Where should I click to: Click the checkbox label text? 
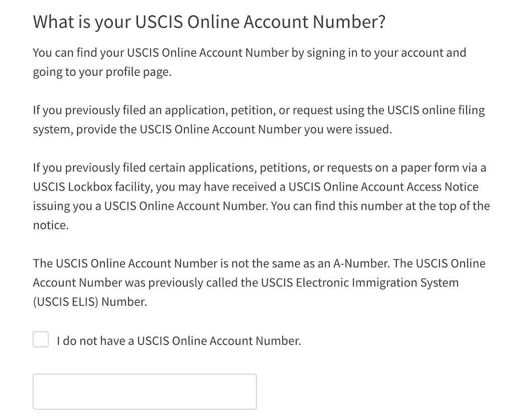(x=177, y=340)
